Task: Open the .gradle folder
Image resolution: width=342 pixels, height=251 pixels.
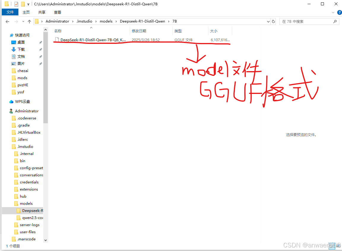Action: 23,125
